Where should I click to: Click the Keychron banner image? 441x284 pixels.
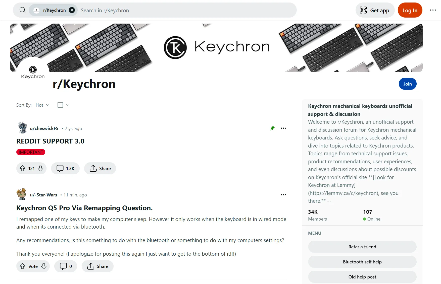coord(216,48)
